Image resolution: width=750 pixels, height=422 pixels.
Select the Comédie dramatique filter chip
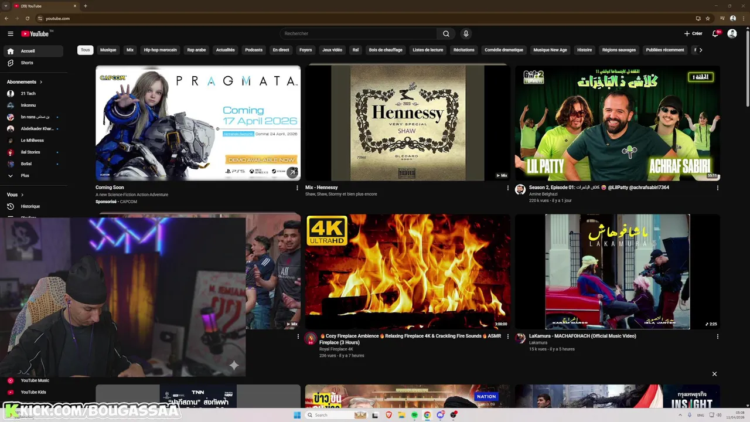(504, 50)
